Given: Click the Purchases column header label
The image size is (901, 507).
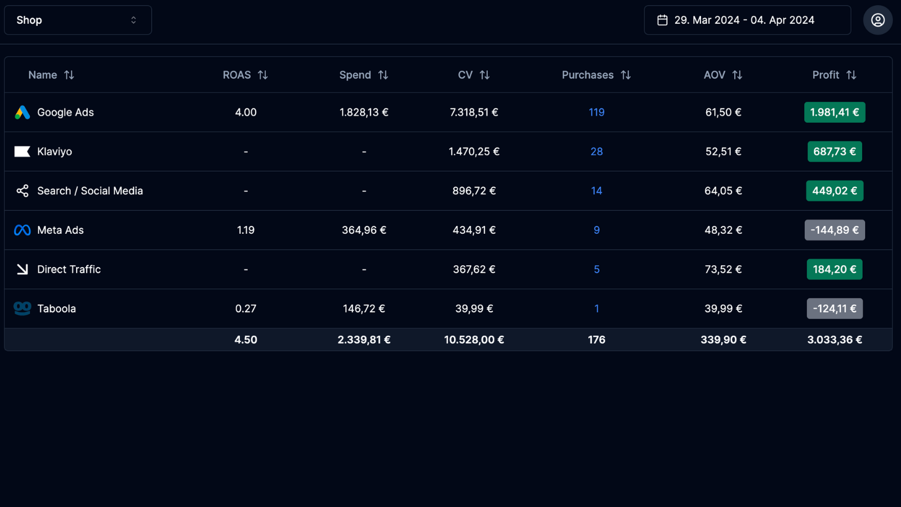Looking at the screenshot, I should tap(587, 75).
